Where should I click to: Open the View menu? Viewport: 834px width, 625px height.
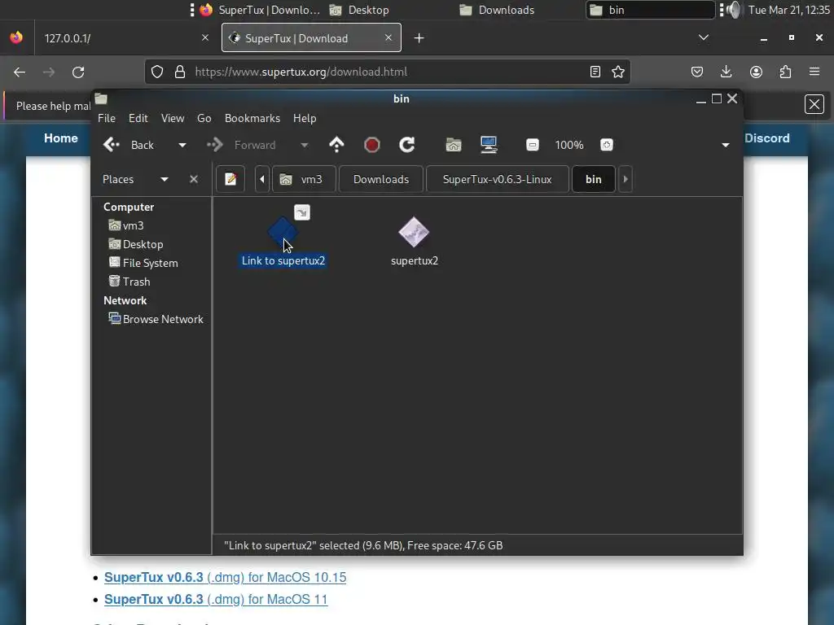[173, 118]
